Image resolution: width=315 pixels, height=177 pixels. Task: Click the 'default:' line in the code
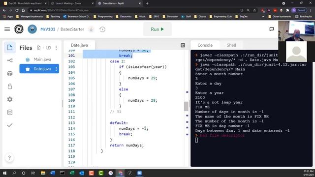tap(119, 123)
